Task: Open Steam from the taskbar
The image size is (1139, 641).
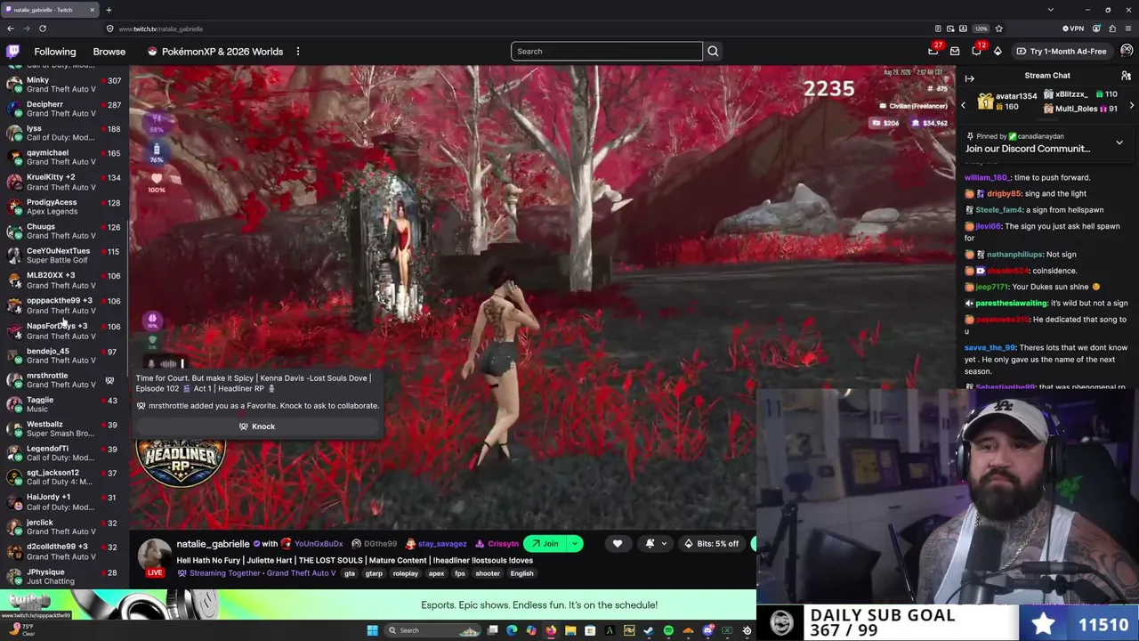Action: click(649, 630)
